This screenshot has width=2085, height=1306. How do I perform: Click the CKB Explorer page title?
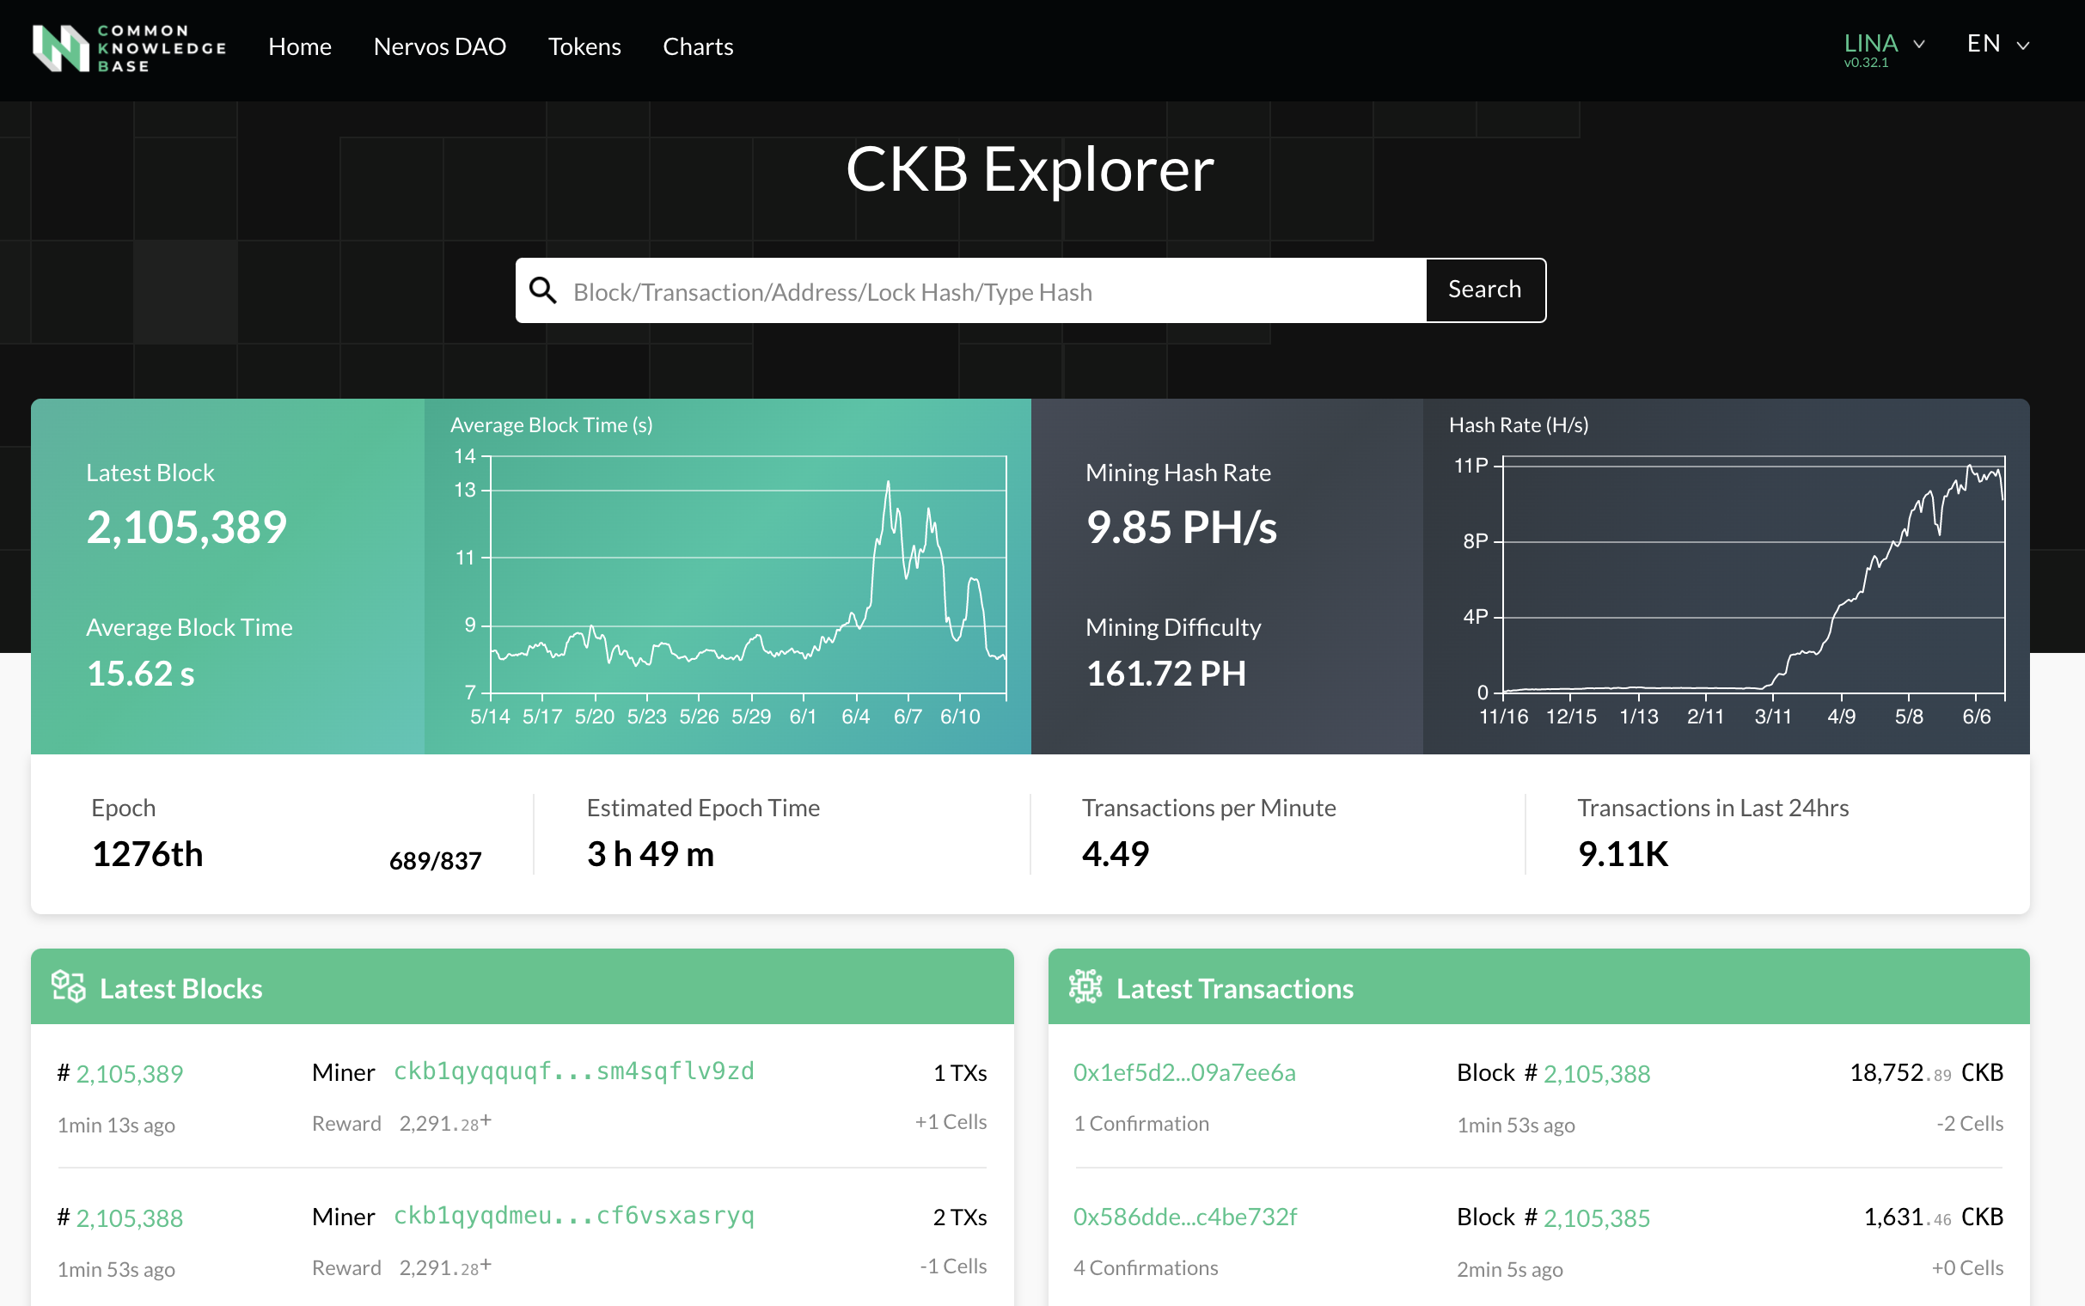coord(1030,169)
